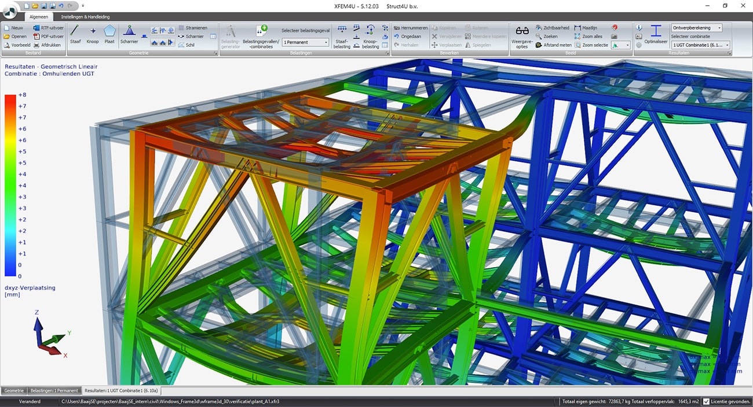Select the Plaat tool
Image resolution: width=753 pixels, height=407 pixels.
pyautogui.click(x=110, y=36)
